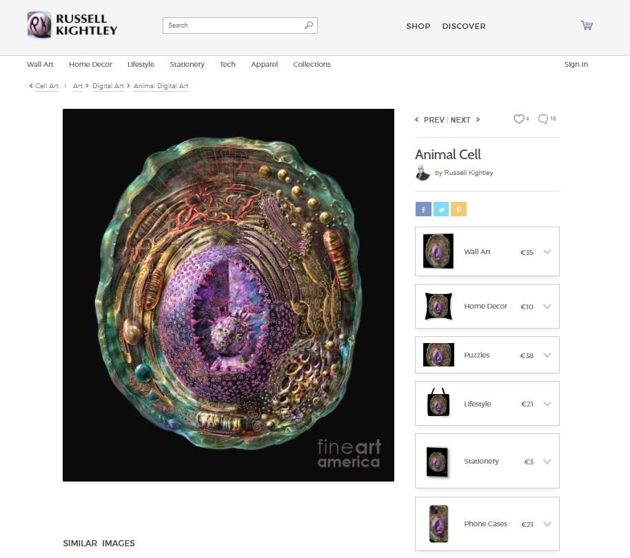630x558 pixels.
Task: Click the €35 Wall Art price
Action: coord(527,252)
